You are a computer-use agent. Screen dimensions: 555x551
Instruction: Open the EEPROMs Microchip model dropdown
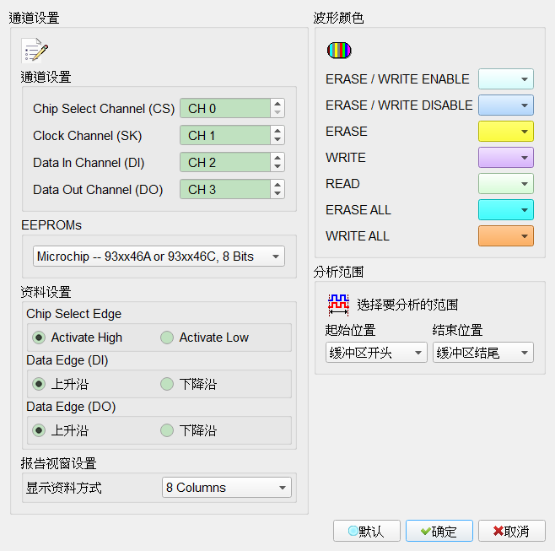coord(159,256)
